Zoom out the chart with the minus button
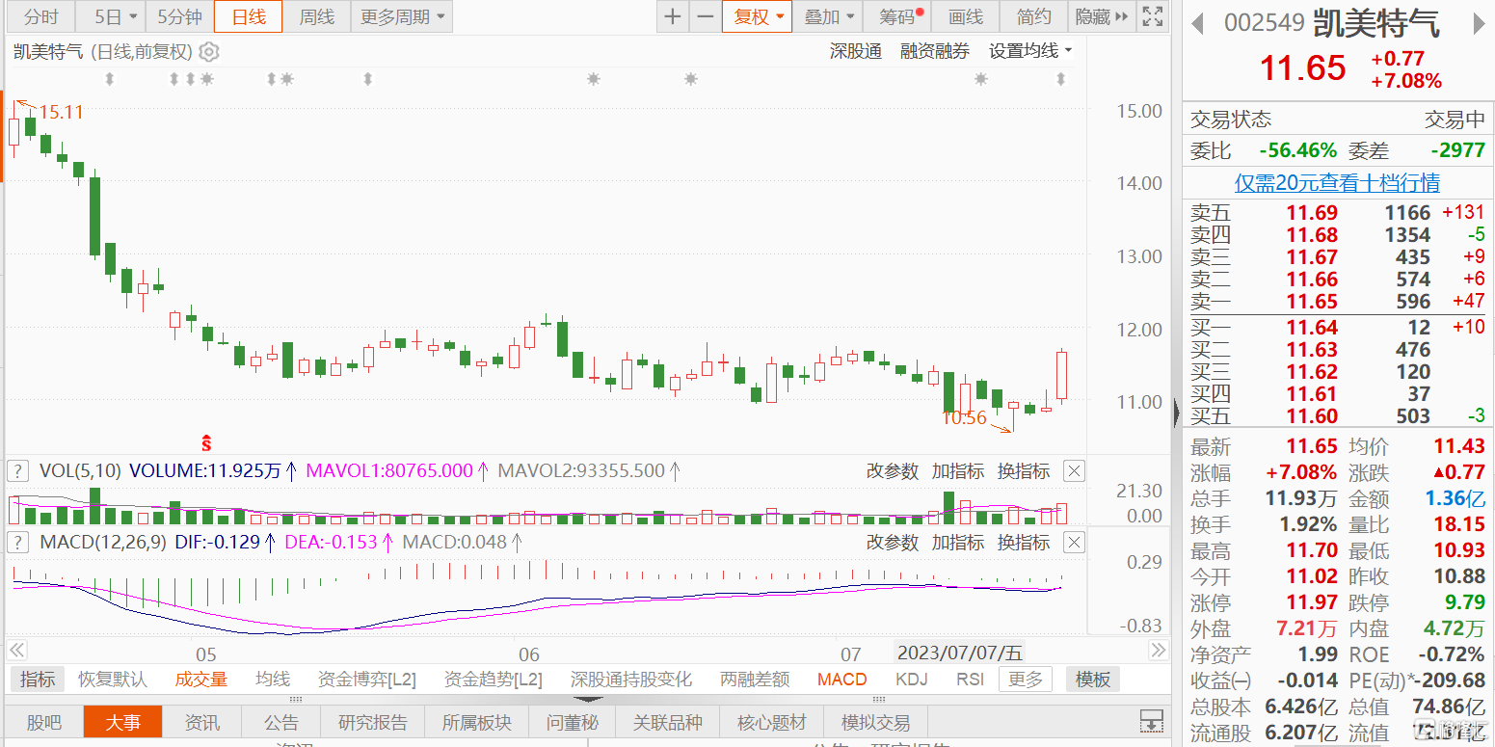This screenshot has width=1495, height=747. (706, 16)
